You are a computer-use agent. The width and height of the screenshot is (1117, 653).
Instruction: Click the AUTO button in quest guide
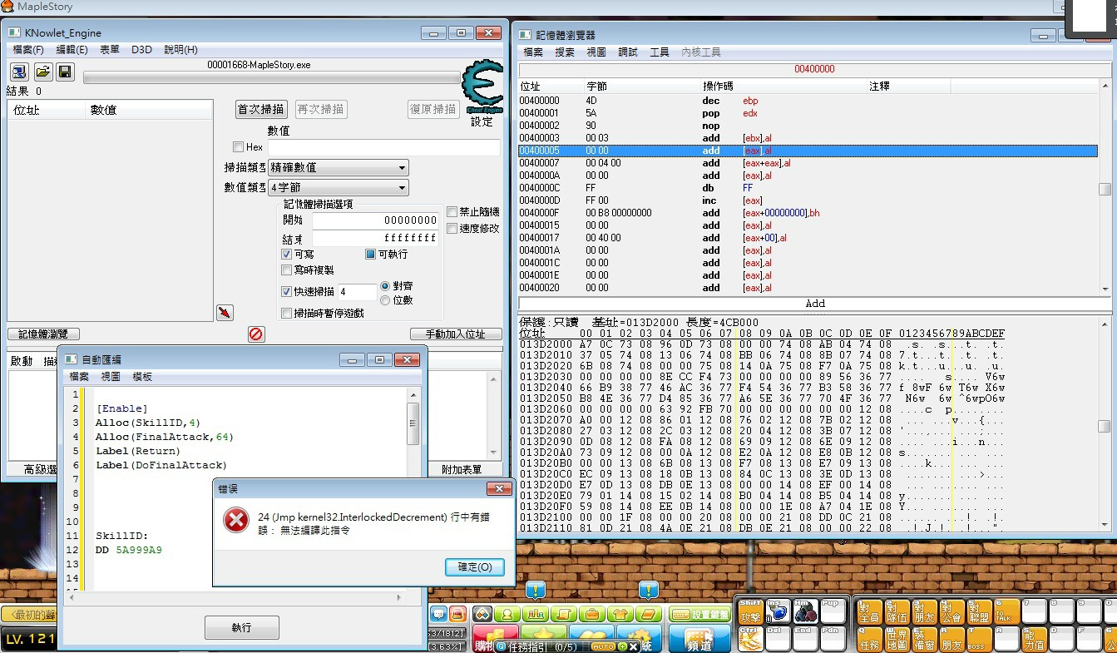tap(603, 646)
